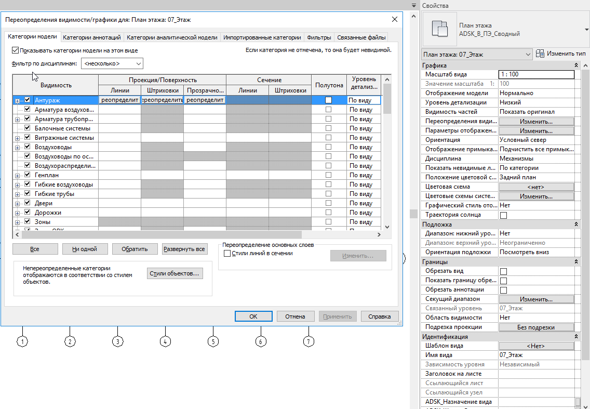Screen dimensions: 590x409
Task: Select the Дорожки category row
Action: click(197, 213)
